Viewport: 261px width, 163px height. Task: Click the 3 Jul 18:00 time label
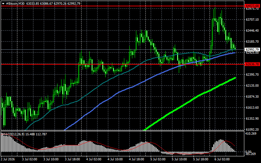pos(73,159)
